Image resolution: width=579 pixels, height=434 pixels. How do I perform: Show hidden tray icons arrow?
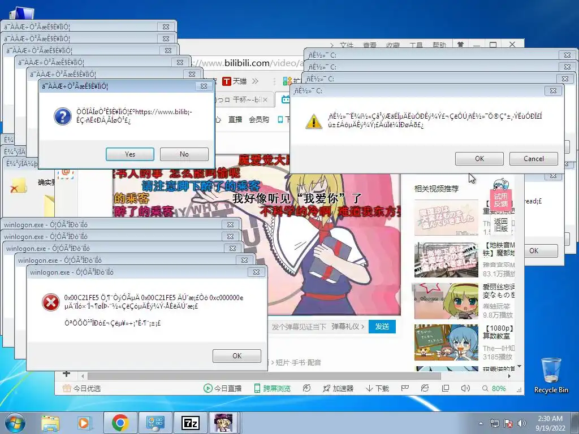click(481, 423)
